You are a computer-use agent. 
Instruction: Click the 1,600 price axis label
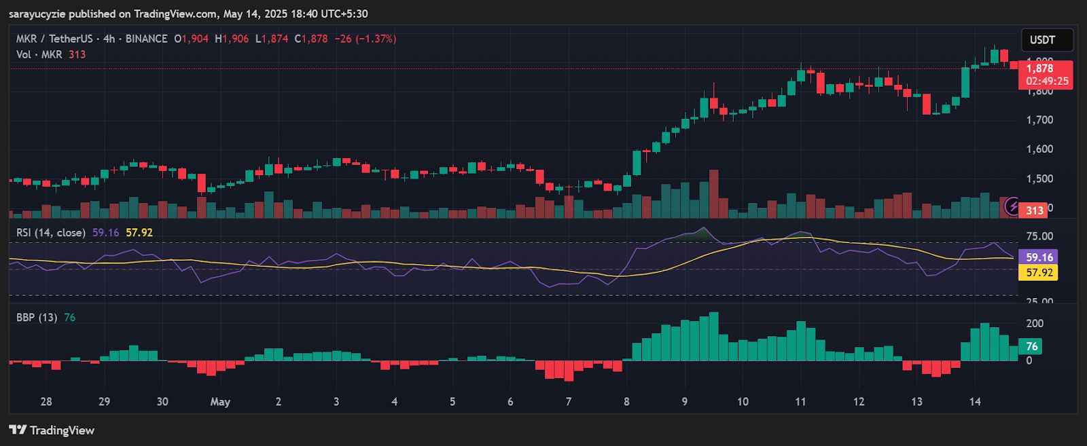coord(1039,149)
